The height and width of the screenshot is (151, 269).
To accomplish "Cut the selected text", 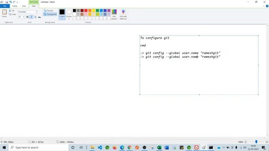I will tap(12, 10).
